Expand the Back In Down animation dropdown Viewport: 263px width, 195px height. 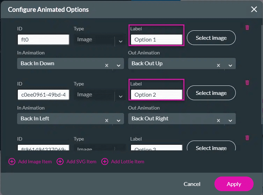click(118, 65)
